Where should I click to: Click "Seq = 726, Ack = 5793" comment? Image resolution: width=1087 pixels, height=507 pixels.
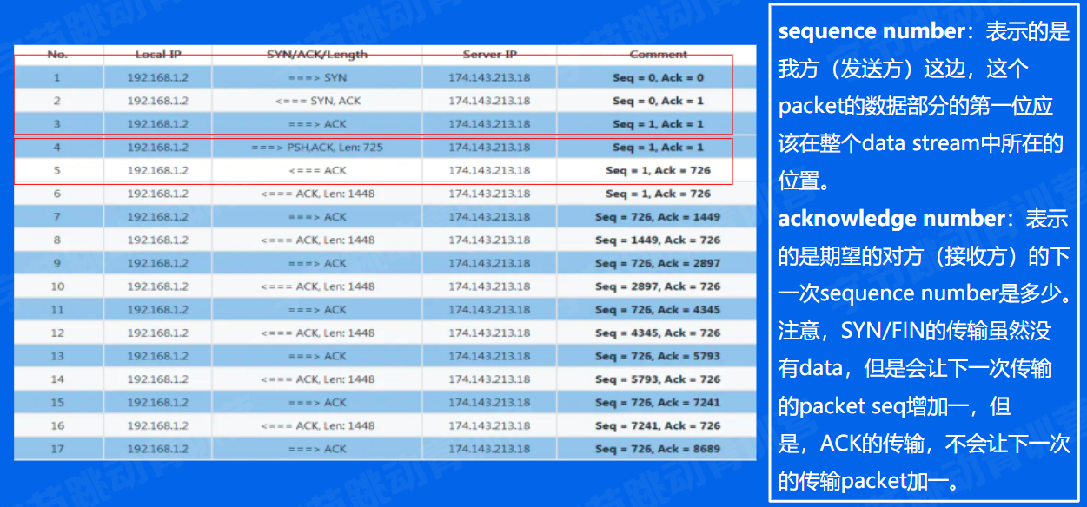658,356
